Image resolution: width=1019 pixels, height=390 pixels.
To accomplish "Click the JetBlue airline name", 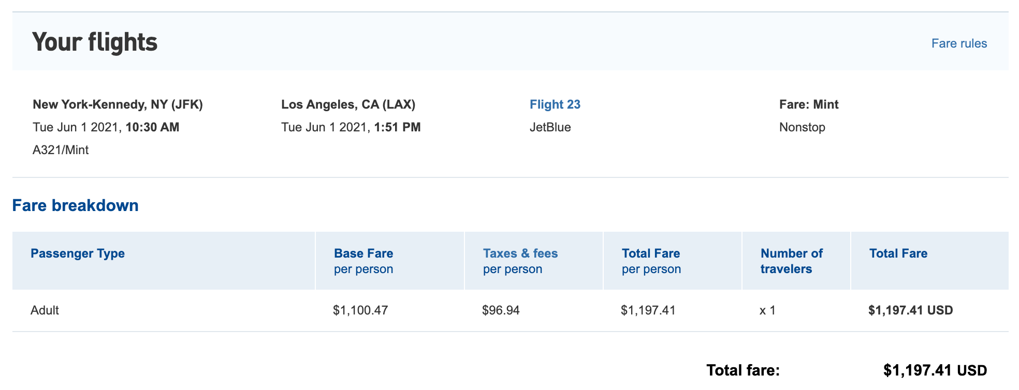I will (550, 127).
